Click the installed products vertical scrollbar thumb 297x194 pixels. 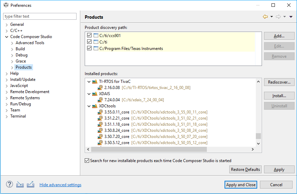[x=258, y=136]
